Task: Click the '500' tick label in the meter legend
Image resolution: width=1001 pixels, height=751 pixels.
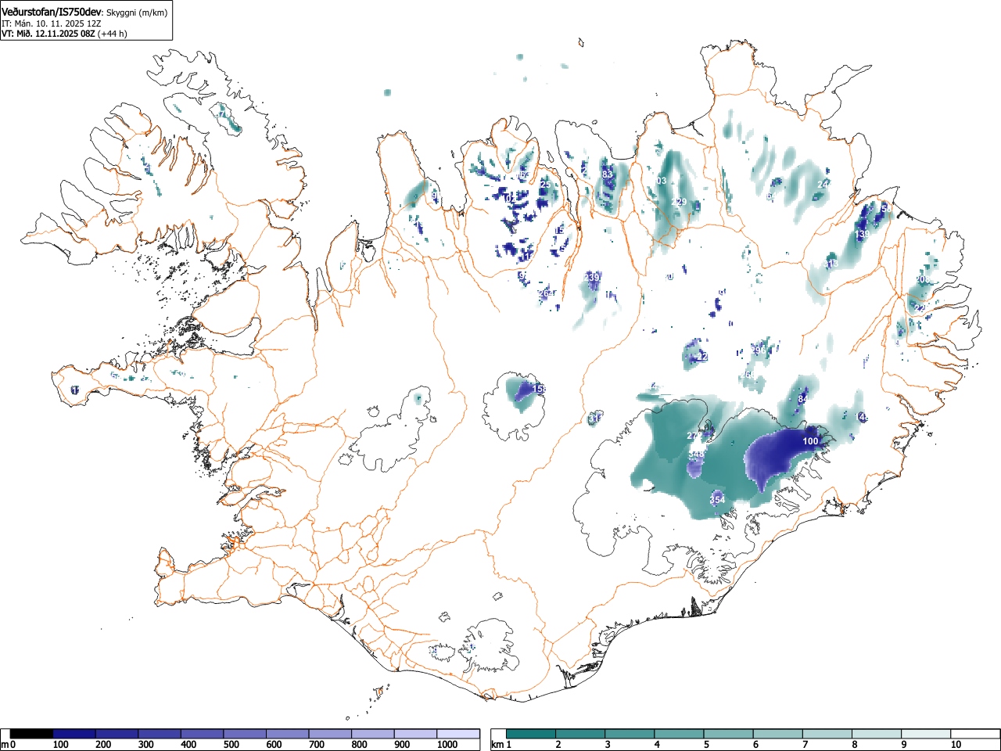Action: (231, 745)
